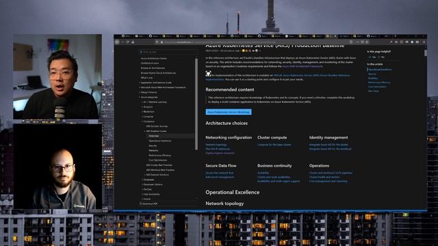This screenshot has height=246, width=438.
Task: Click Integrate Azure AD for the cluster
Action: (x=328, y=145)
